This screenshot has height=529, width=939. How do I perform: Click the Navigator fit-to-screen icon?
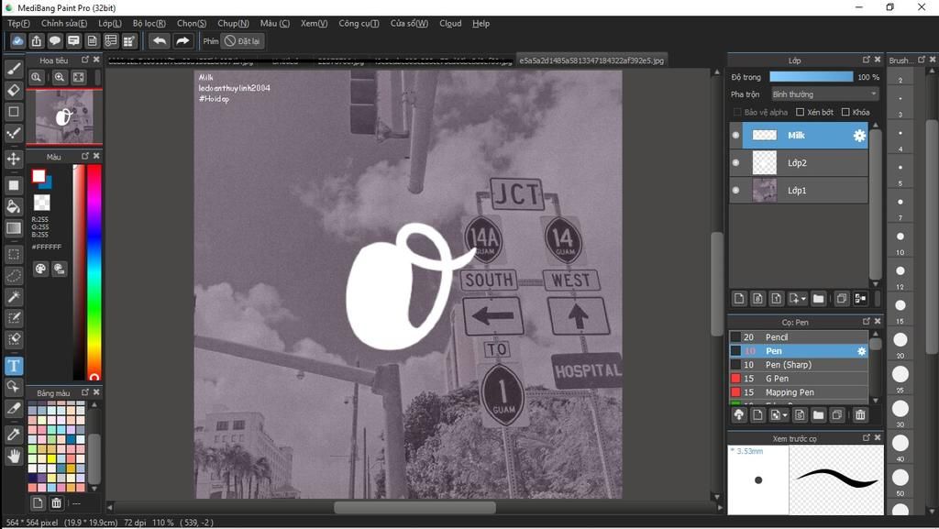(x=79, y=77)
